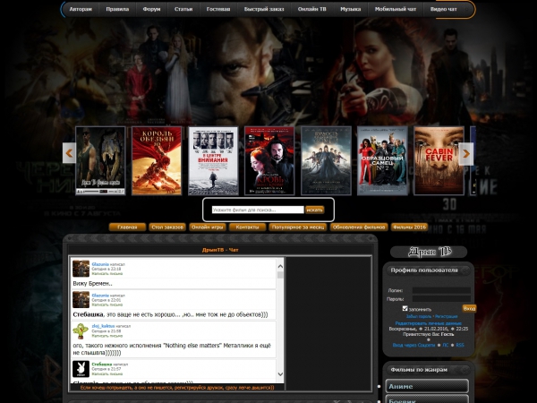The image size is (537, 403).
Task: Click the Главная button
Action: tap(127, 227)
